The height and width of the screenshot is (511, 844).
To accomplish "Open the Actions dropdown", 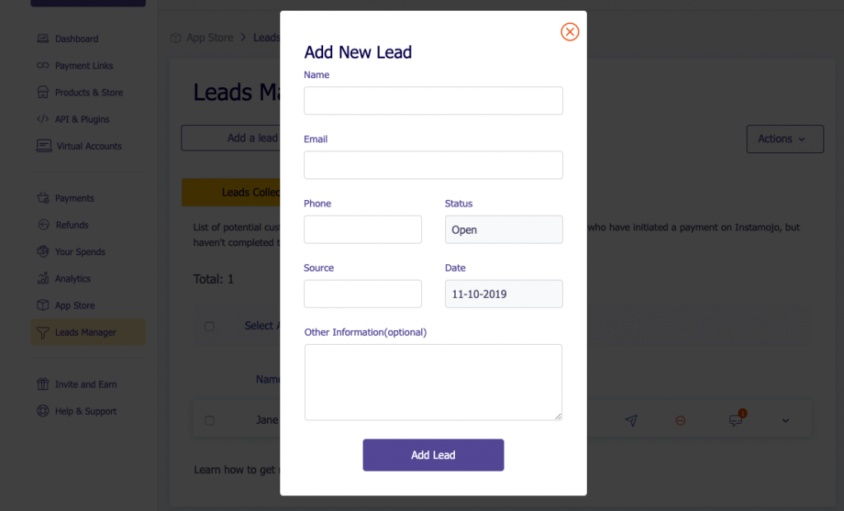I will point(785,139).
